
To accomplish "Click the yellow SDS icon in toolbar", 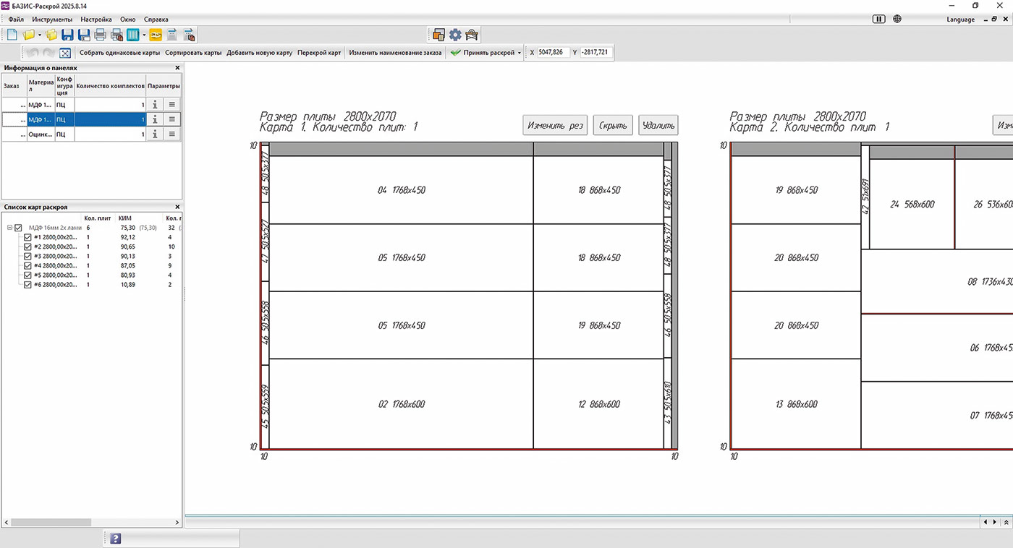I will point(156,35).
